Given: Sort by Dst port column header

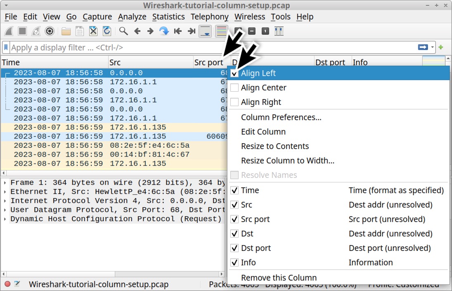Looking at the screenshot, I should pos(333,62).
